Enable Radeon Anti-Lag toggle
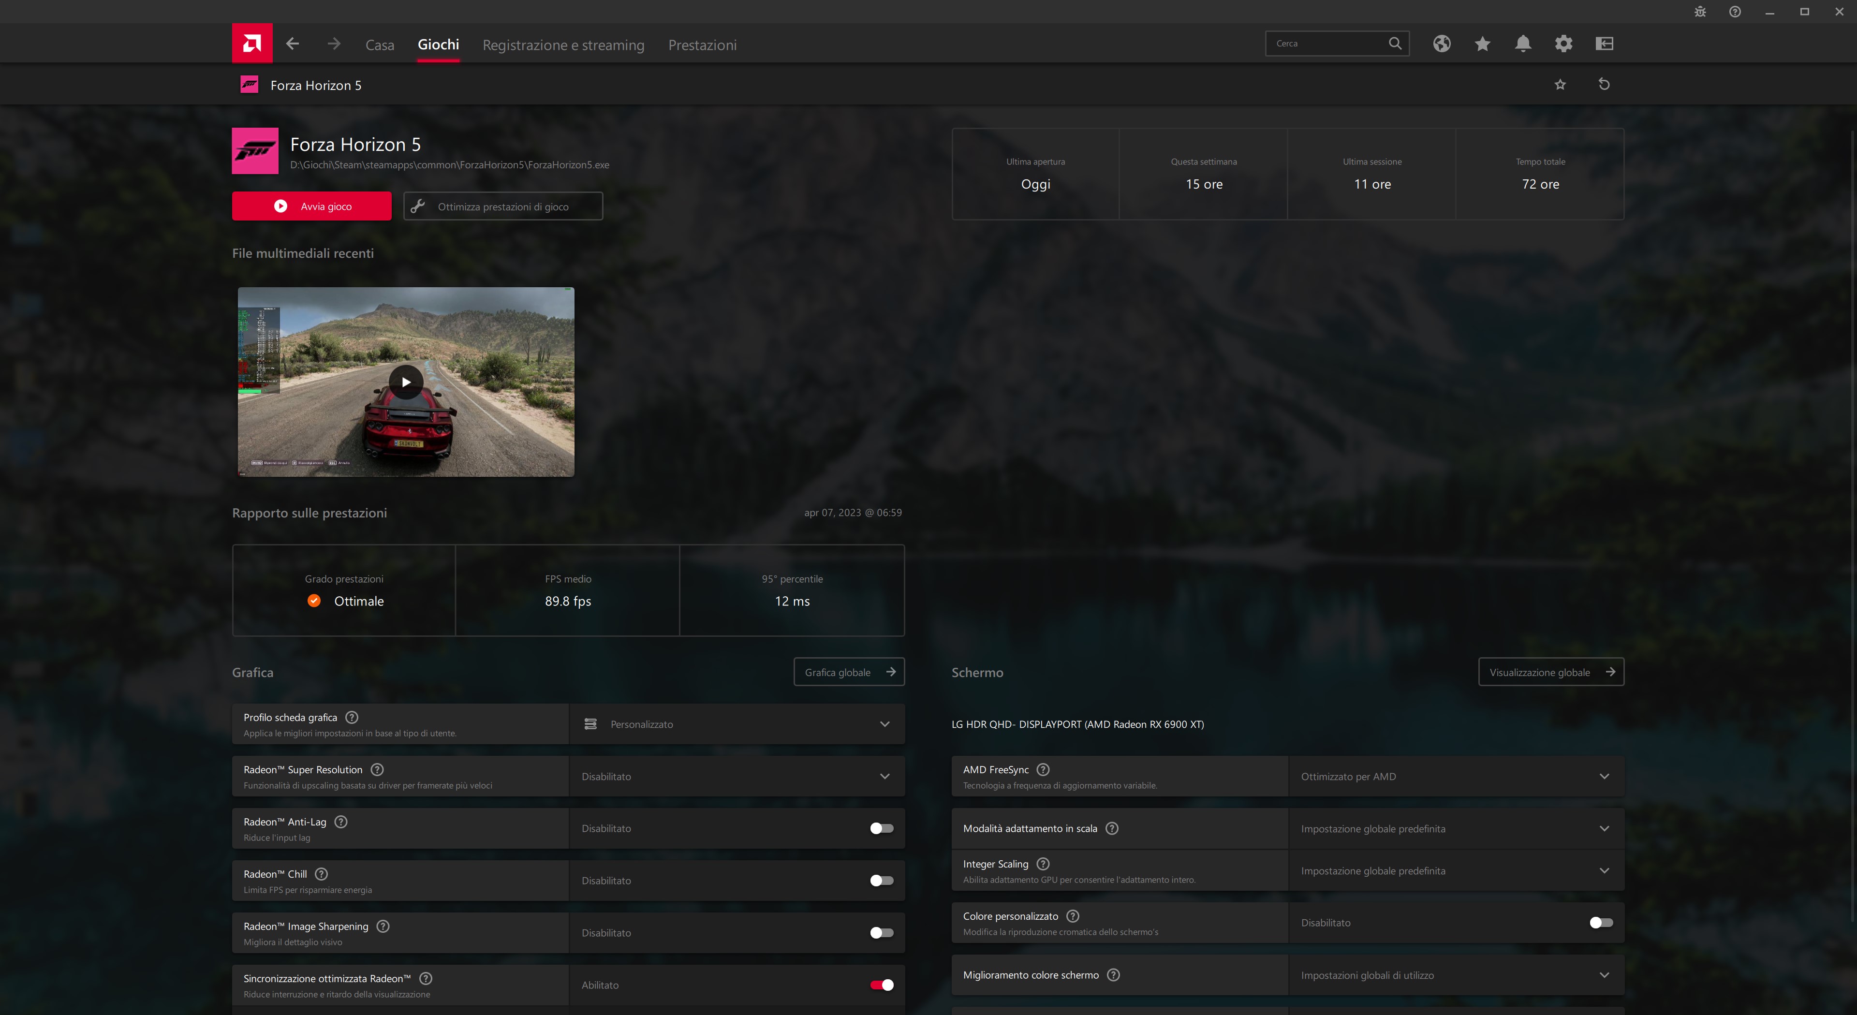This screenshot has height=1015, width=1857. coord(881,828)
